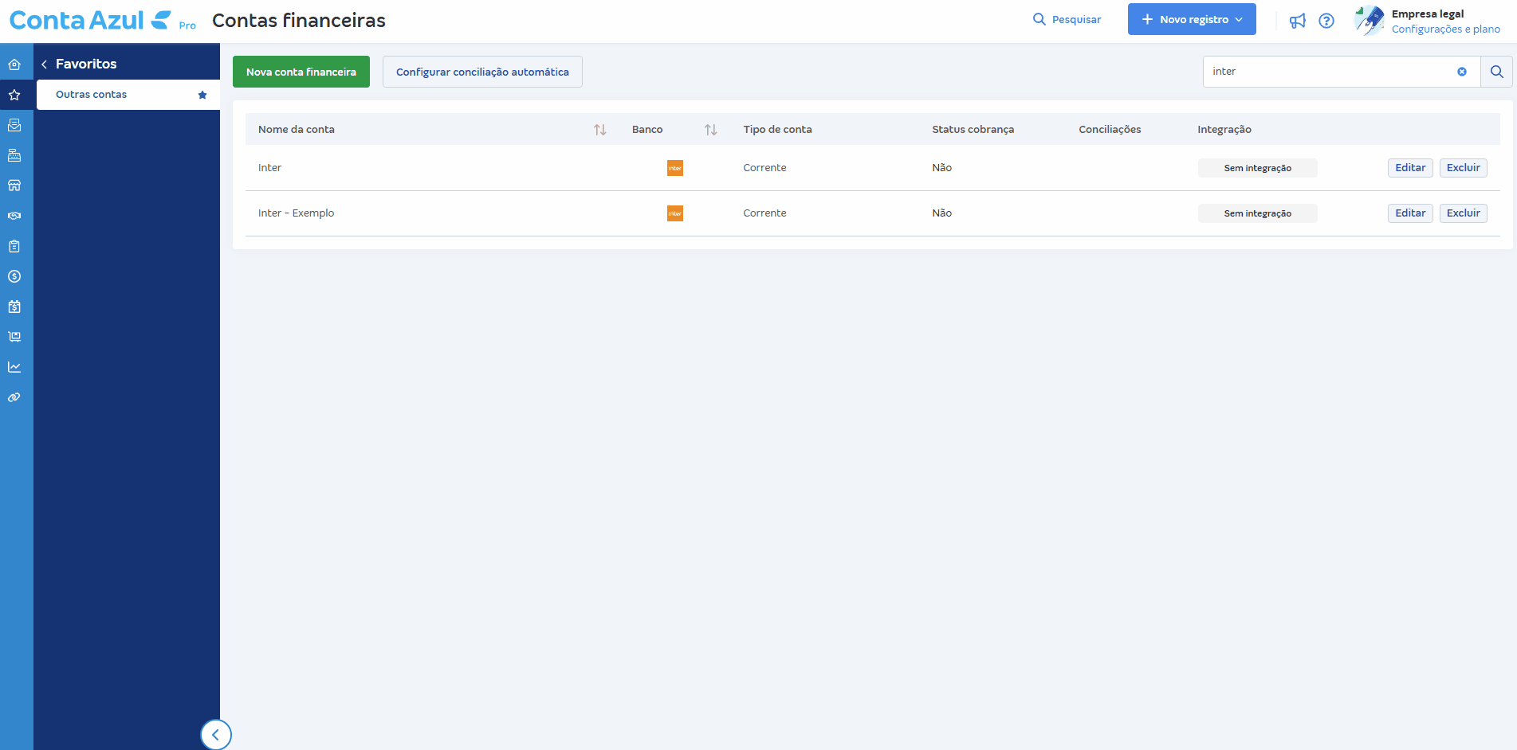Click Nova conta financeira button
Viewport: 1517px width, 750px height.
tap(301, 72)
